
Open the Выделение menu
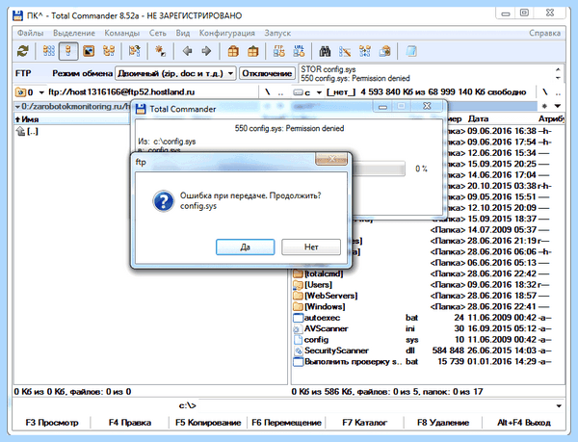tap(74, 33)
